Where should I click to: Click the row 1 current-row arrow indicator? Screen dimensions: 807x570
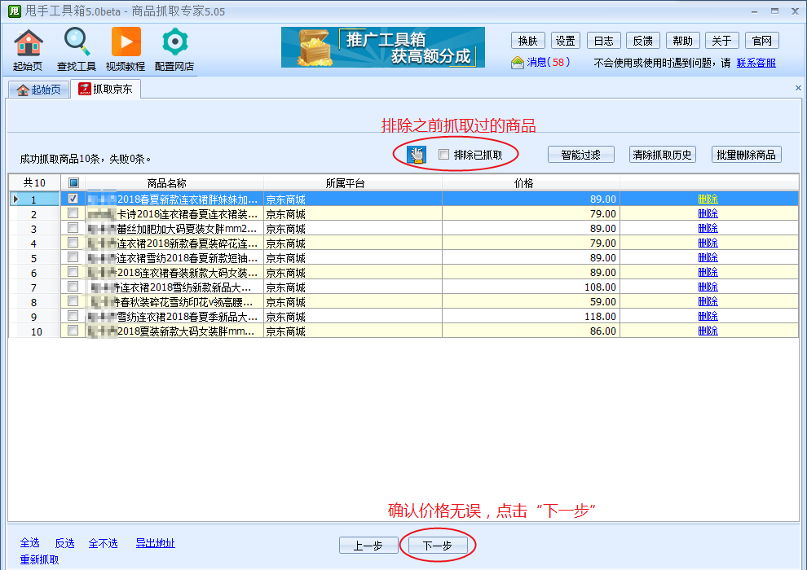pos(15,199)
